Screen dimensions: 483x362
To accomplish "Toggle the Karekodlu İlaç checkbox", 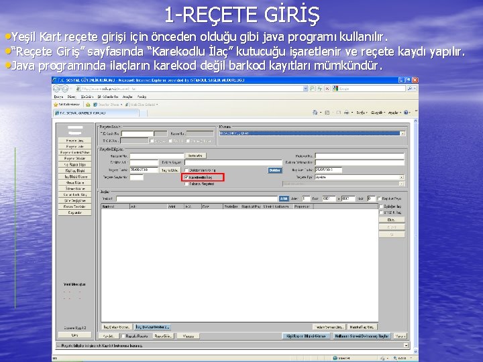I will tap(186, 178).
